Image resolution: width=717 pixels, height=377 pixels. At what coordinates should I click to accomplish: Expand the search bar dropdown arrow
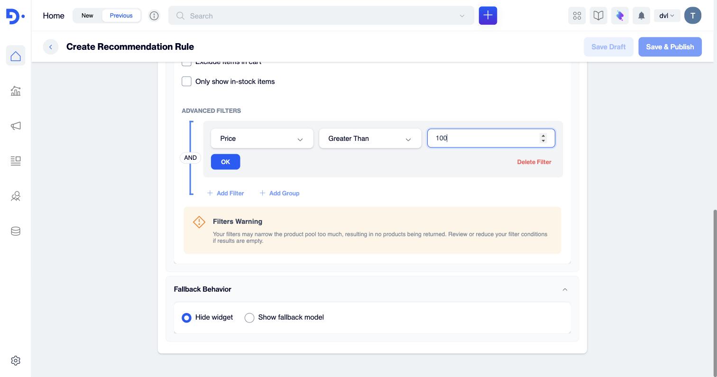pyautogui.click(x=462, y=16)
